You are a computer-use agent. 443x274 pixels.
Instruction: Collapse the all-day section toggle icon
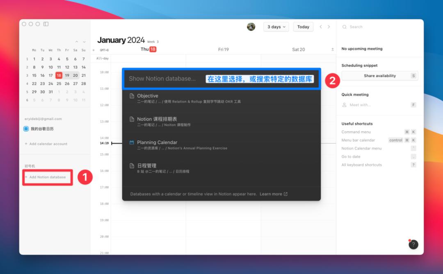click(x=333, y=50)
